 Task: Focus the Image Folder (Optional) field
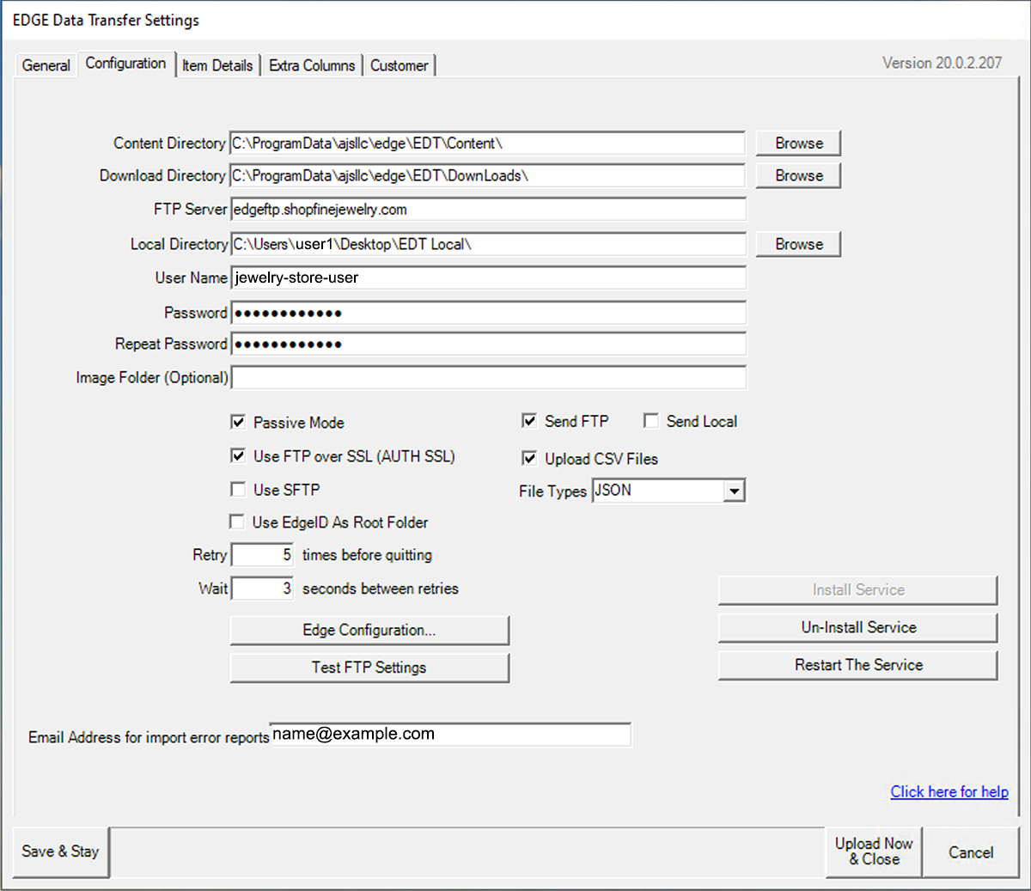click(488, 378)
